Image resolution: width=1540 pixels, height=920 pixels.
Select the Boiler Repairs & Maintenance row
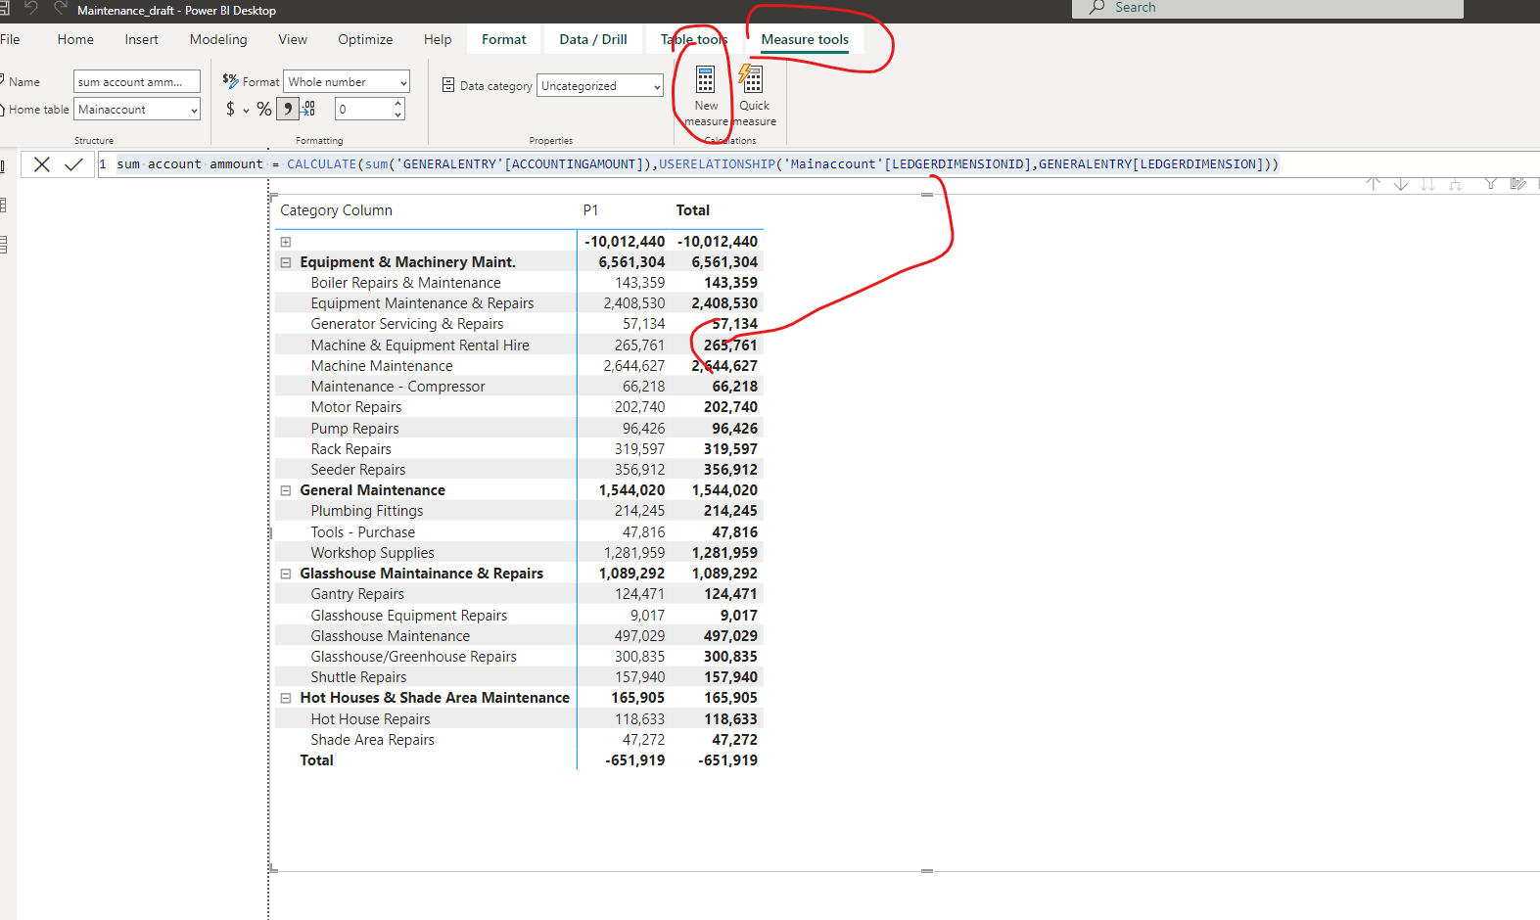tap(405, 283)
